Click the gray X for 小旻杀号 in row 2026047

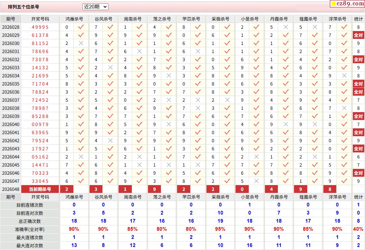tap(256, 181)
